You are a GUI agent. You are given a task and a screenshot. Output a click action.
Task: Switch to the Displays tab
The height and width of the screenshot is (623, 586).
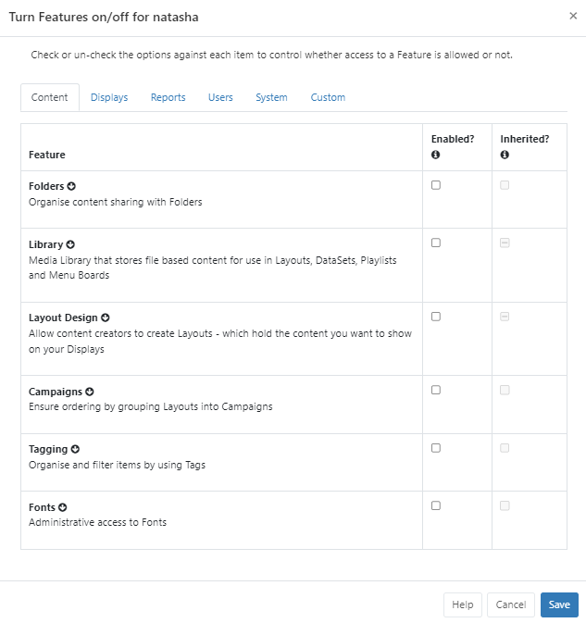[109, 97]
